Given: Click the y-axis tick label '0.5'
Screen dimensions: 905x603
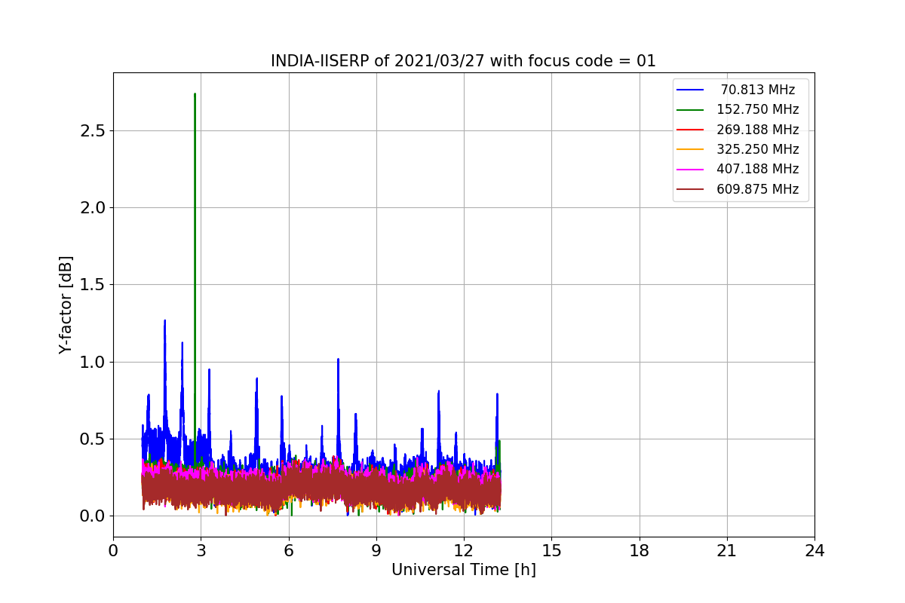Looking at the screenshot, I should (x=93, y=439).
